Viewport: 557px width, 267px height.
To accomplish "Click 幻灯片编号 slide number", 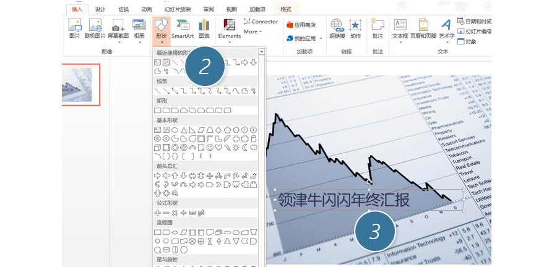I will (x=474, y=31).
